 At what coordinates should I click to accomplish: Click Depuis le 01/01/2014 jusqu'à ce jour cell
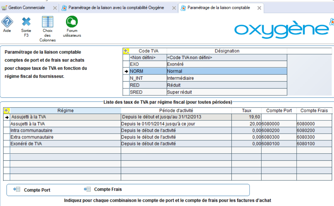(176, 124)
